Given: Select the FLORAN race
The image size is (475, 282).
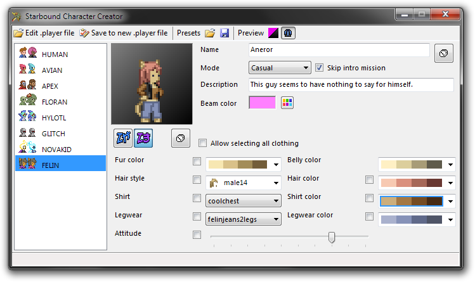Looking at the screenshot, I should (61, 102).
